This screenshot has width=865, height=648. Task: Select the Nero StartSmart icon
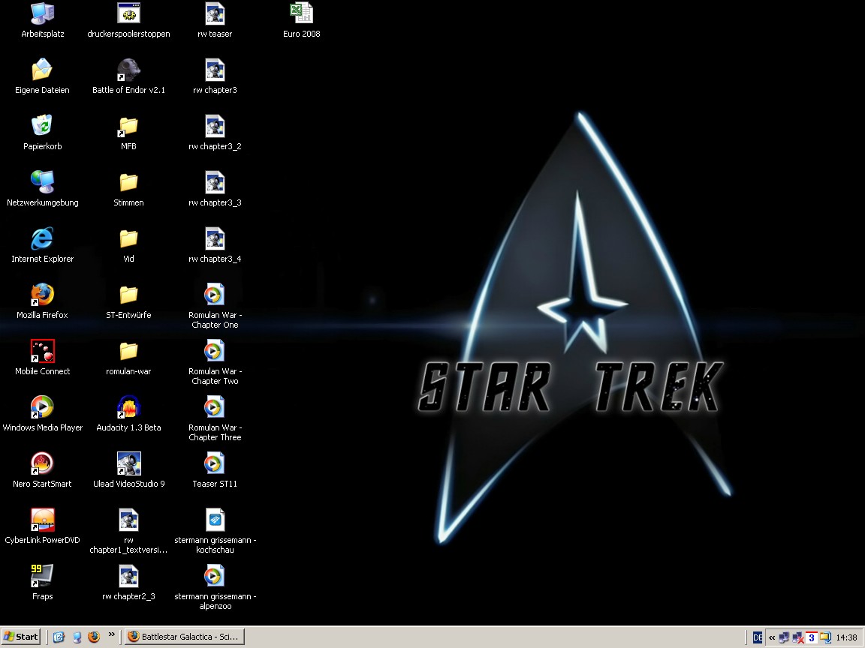coord(43,463)
